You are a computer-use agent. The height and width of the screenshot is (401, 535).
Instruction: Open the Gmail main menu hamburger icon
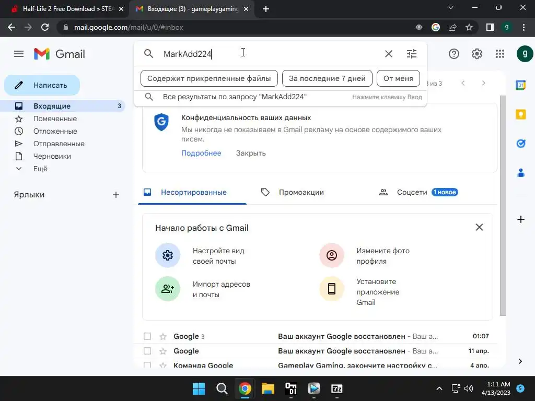[x=19, y=54]
